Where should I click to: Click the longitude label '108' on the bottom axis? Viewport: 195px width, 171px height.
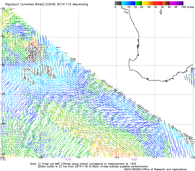(x=40, y=158)
